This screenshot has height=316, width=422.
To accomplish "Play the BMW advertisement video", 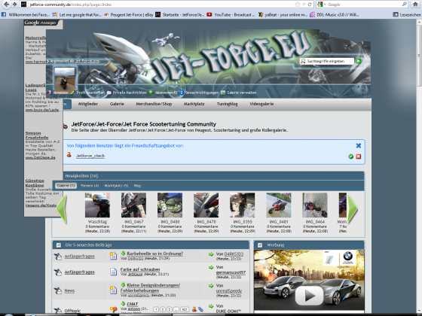I will [309, 295].
